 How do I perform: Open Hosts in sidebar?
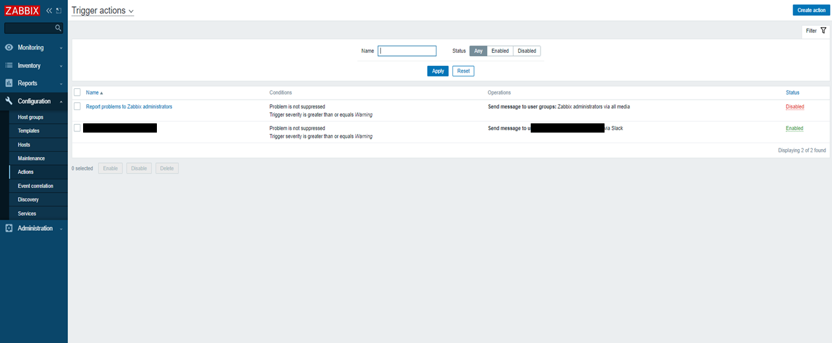[24, 144]
